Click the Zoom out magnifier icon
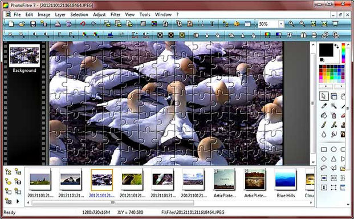This screenshot has width=354, height=219. coord(302,24)
